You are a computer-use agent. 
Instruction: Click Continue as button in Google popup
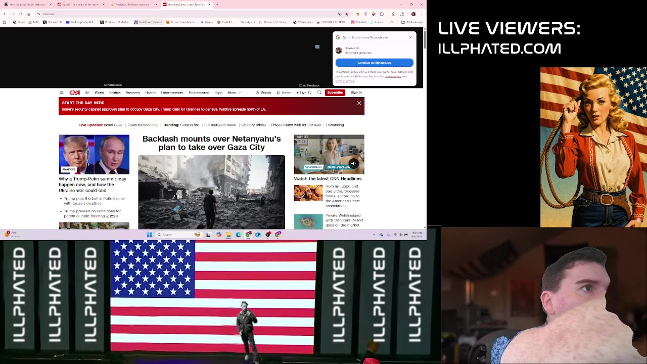(374, 63)
